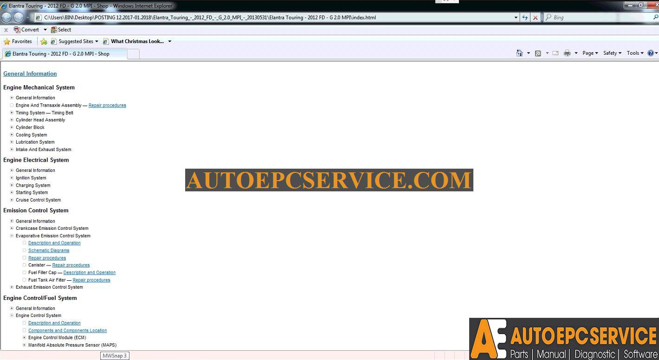The height and width of the screenshot is (360, 659).
Task: Open What Christmas Look... favorites item
Action: [133, 42]
